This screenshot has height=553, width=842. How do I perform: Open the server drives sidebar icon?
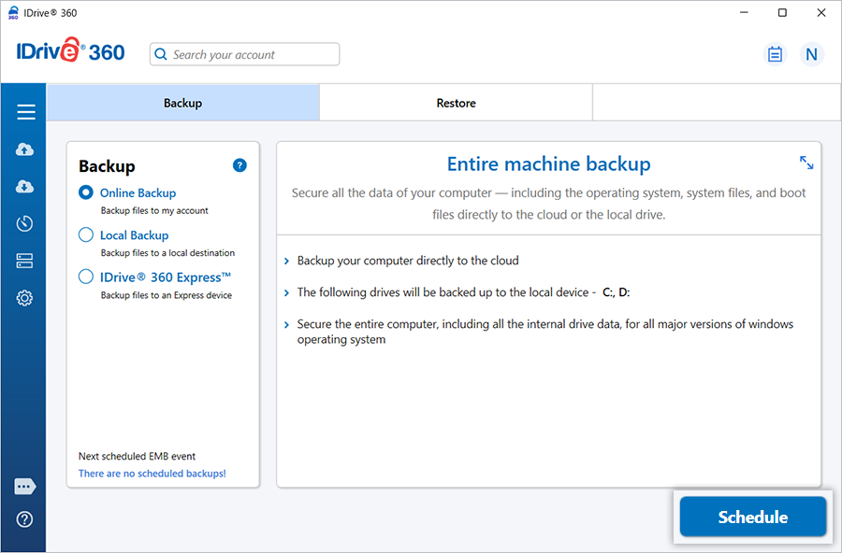(x=25, y=261)
